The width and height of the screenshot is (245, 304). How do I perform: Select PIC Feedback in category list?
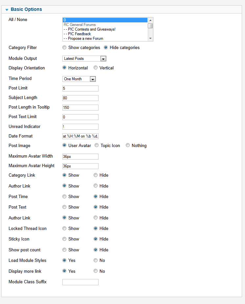click(x=79, y=34)
